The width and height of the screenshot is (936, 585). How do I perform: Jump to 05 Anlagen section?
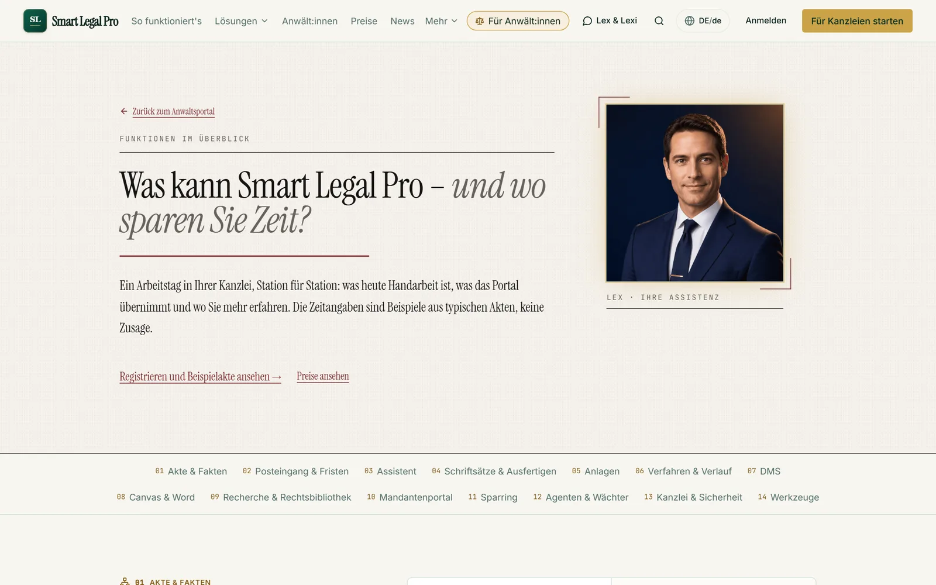click(596, 471)
